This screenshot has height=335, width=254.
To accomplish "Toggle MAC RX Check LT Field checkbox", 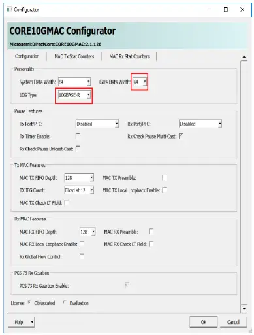I will pos(151,244).
